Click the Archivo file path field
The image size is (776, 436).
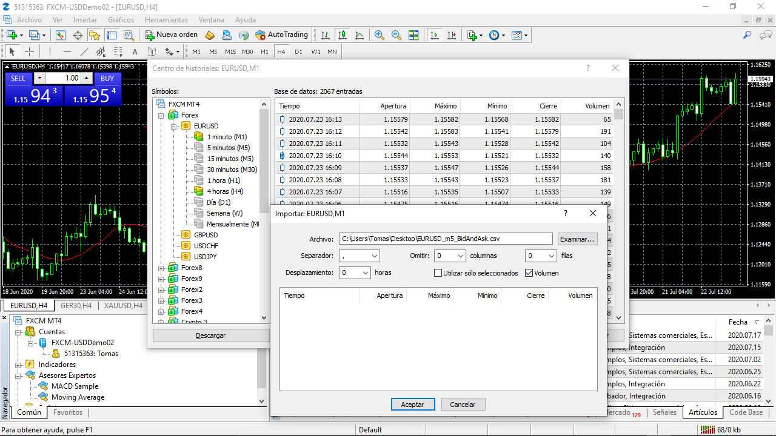click(446, 239)
